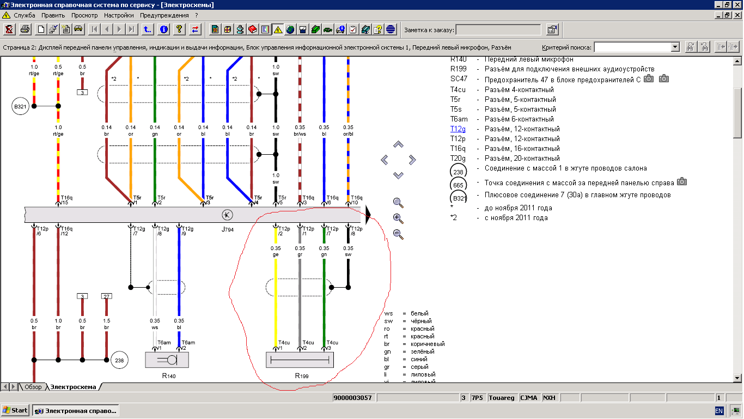The image size is (744, 419).
Task: Click the R199 legend entry label
Action: tap(458, 69)
